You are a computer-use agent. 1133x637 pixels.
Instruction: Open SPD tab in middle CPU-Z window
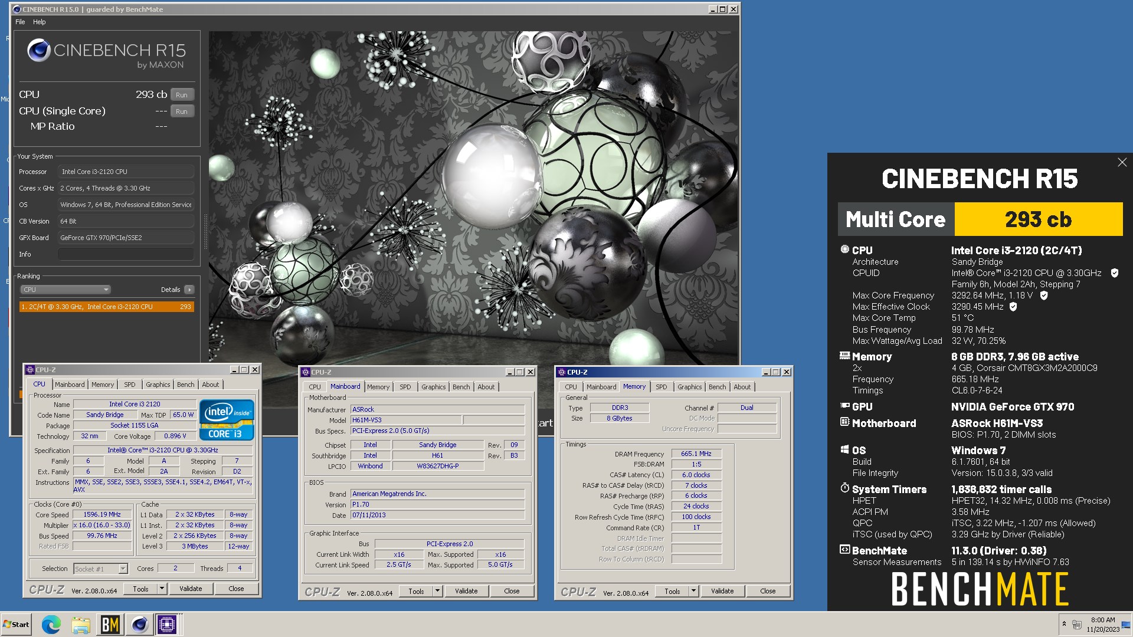tap(405, 387)
